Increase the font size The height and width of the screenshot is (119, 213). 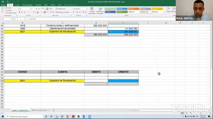(37, 9)
